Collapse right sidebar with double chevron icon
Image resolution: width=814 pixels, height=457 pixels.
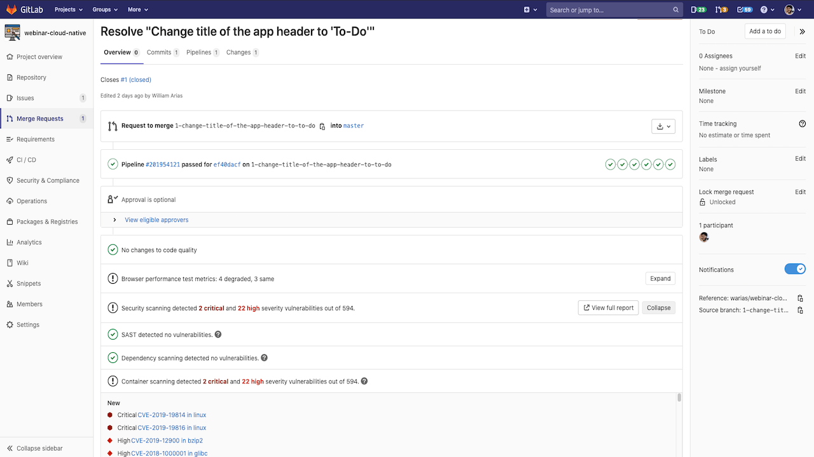point(802,32)
